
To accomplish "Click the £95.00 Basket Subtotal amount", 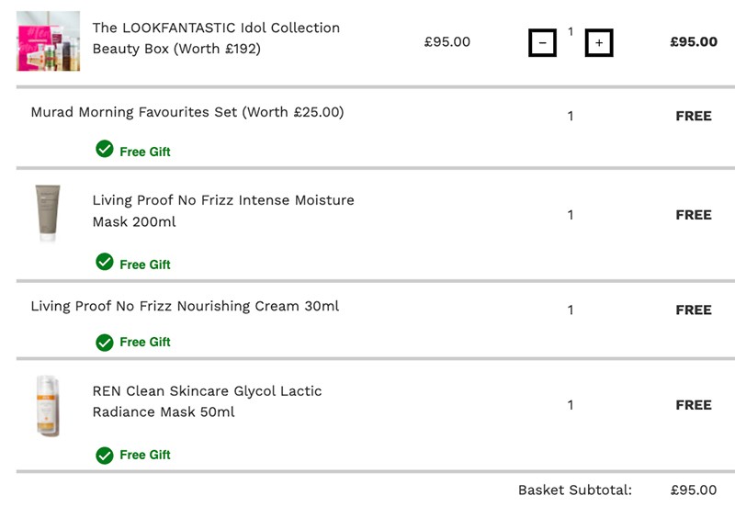I will tap(694, 490).
